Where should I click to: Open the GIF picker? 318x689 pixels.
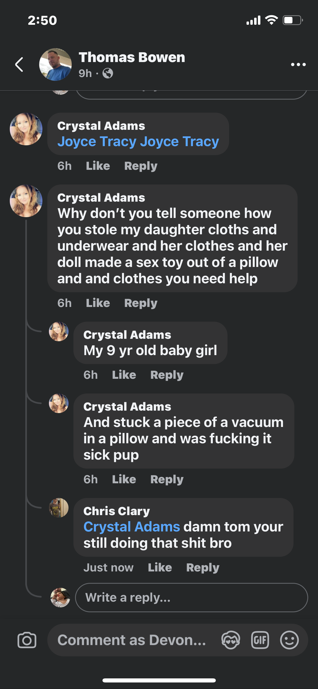(x=260, y=640)
